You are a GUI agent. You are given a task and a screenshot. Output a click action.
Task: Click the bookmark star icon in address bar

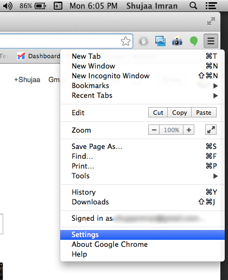coord(125,41)
